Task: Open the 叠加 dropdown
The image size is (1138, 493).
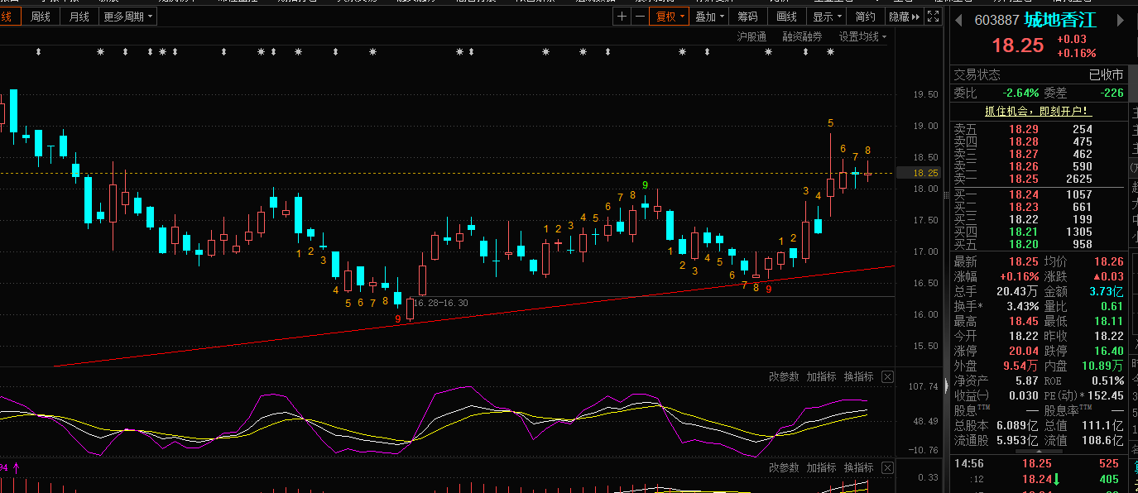Action: click(x=710, y=17)
